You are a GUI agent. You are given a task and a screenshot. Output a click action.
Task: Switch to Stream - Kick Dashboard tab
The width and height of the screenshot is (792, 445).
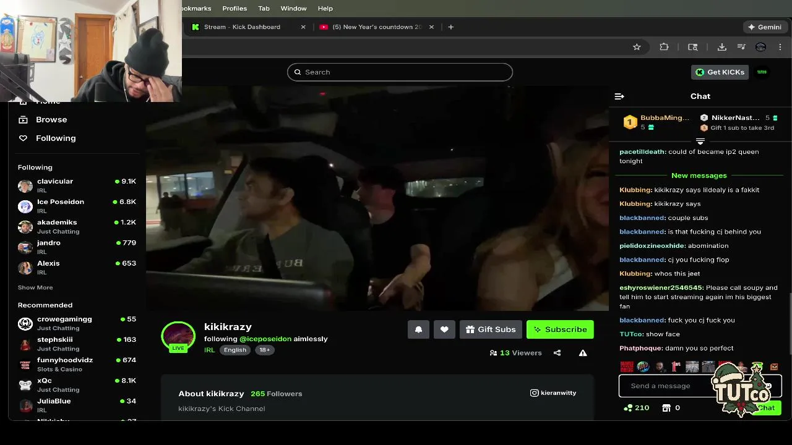[247, 27]
